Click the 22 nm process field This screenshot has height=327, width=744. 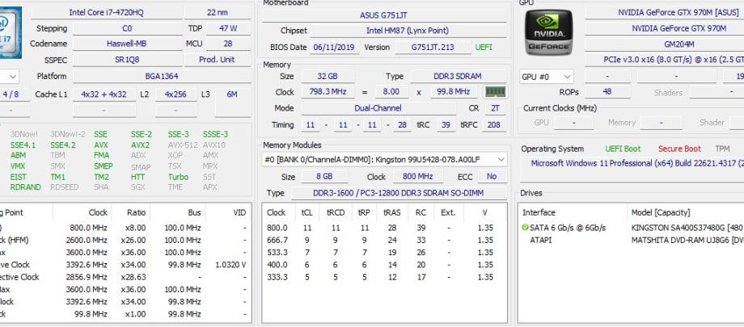pyautogui.click(x=218, y=12)
